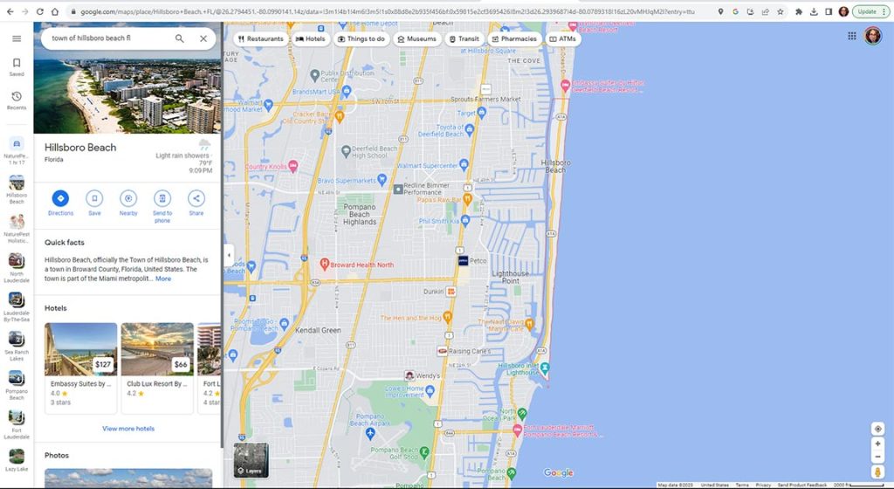
Task: Click the Terms link in map footer
Action: click(742, 485)
